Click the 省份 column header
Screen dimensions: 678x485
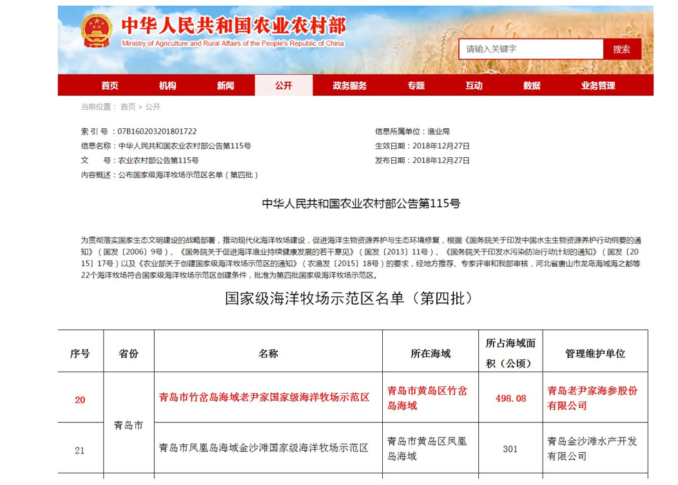(129, 354)
